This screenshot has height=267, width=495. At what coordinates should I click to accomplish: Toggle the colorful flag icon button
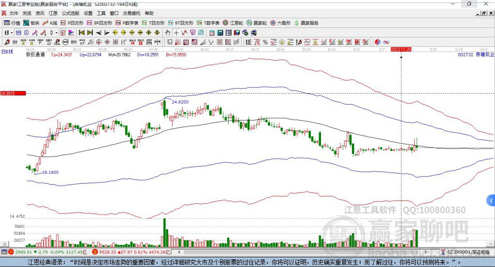[72, 33]
